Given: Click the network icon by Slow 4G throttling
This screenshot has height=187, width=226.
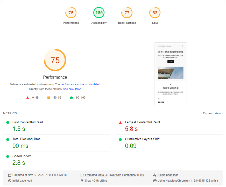Looking at the screenshot, I should pyautogui.click(x=82, y=181).
